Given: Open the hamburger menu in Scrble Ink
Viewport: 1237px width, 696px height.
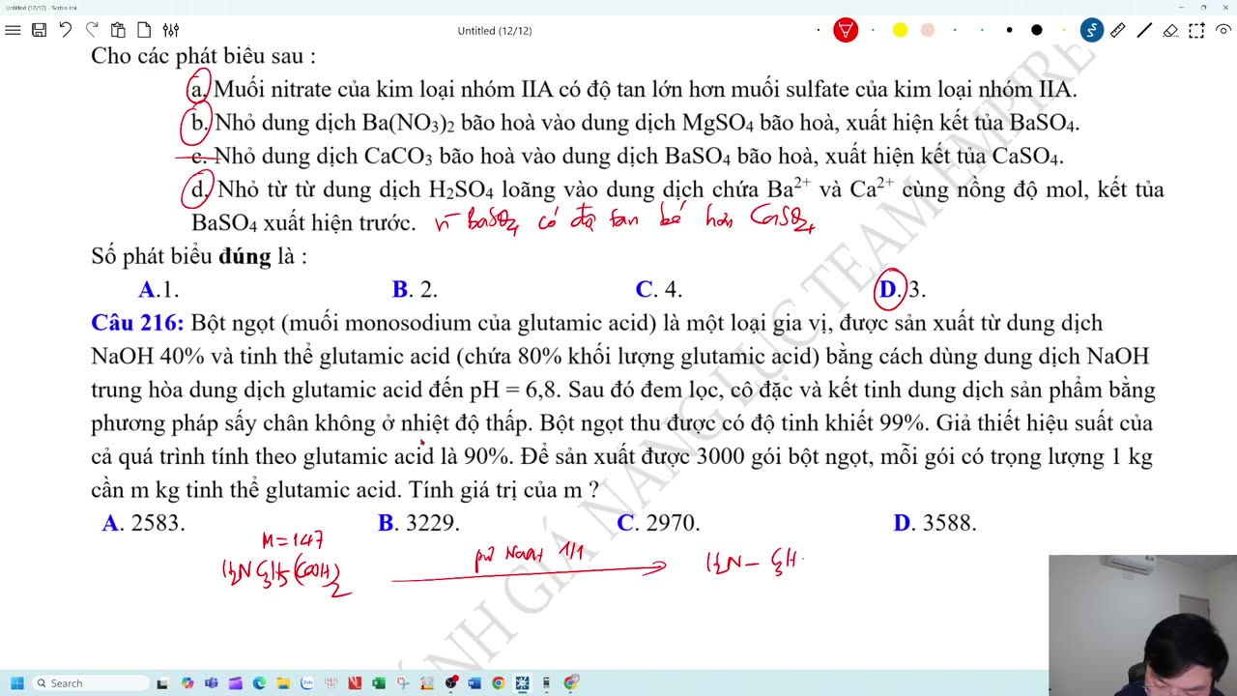Looking at the screenshot, I should 13,30.
